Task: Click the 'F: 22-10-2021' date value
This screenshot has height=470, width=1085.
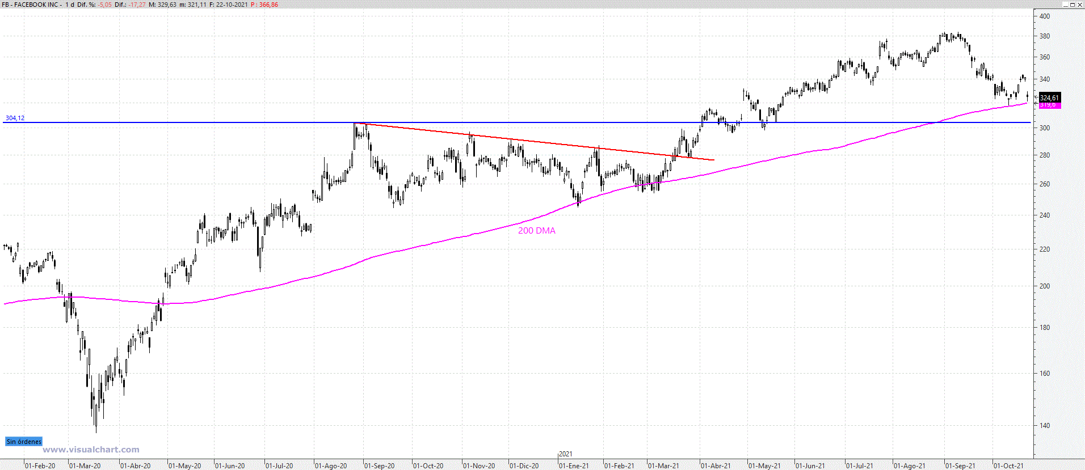Action: [x=229, y=5]
